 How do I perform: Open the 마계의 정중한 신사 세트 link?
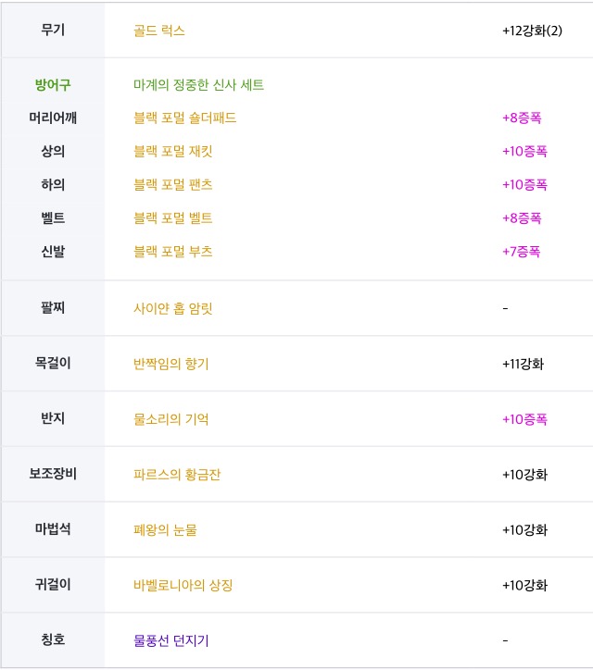198,85
